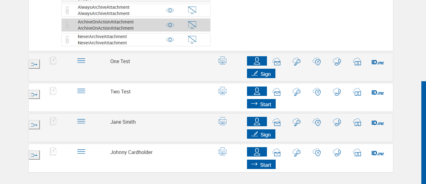
Task: Click ID.me verification for One Test
Action: (x=378, y=62)
